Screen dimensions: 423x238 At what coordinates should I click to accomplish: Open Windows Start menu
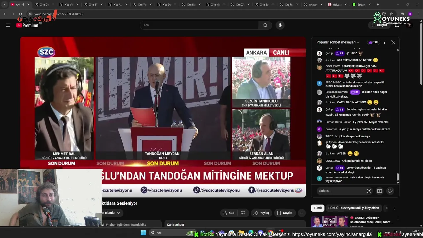point(143,233)
